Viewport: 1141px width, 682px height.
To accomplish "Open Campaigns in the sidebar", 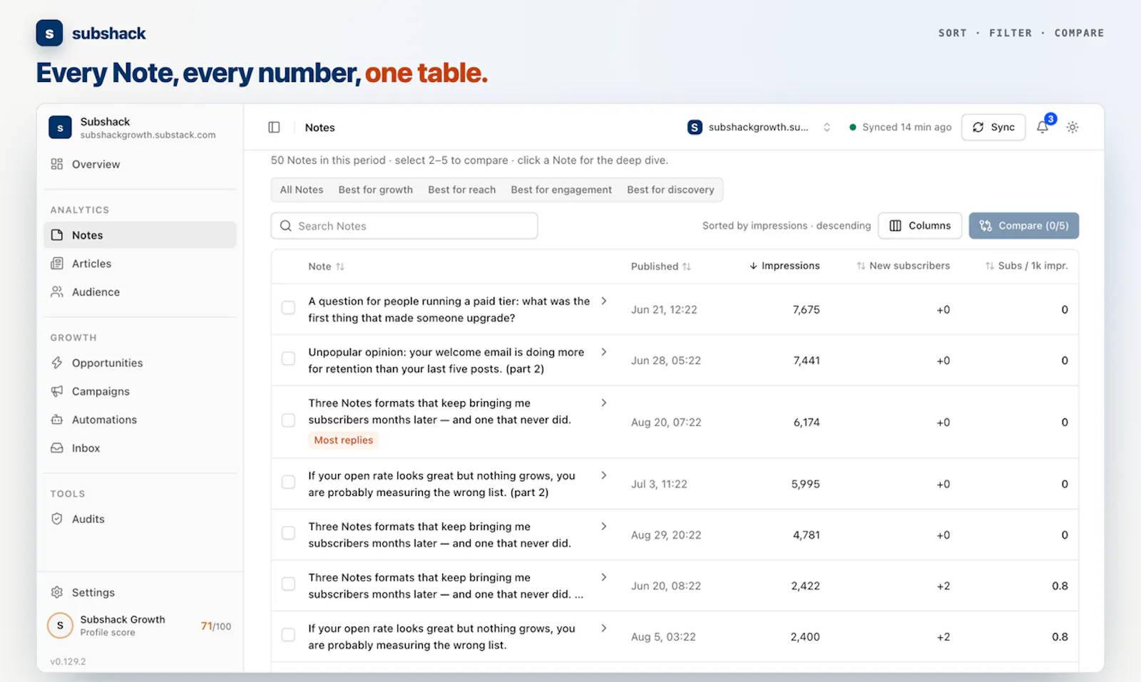I will (140, 391).
